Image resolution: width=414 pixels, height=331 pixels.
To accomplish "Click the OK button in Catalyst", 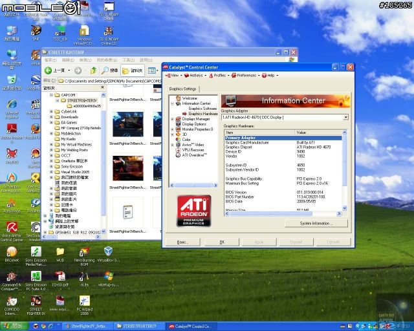I will 222,242.
